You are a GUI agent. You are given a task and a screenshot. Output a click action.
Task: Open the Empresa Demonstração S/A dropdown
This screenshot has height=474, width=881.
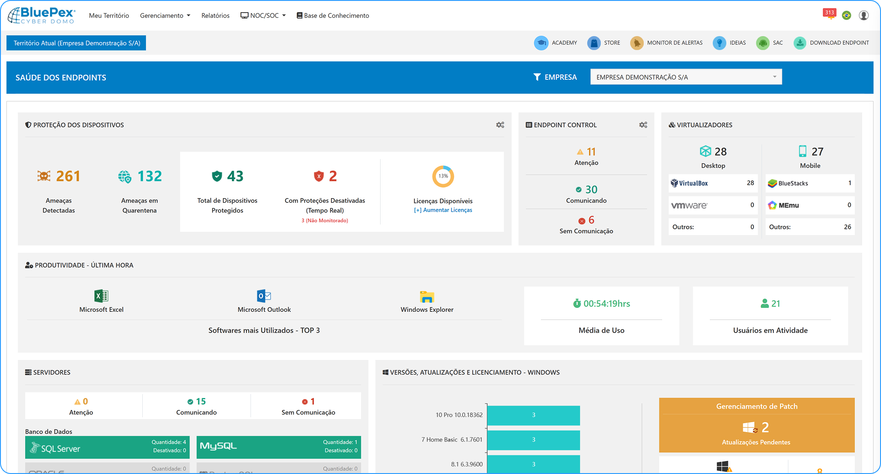pyautogui.click(x=686, y=77)
